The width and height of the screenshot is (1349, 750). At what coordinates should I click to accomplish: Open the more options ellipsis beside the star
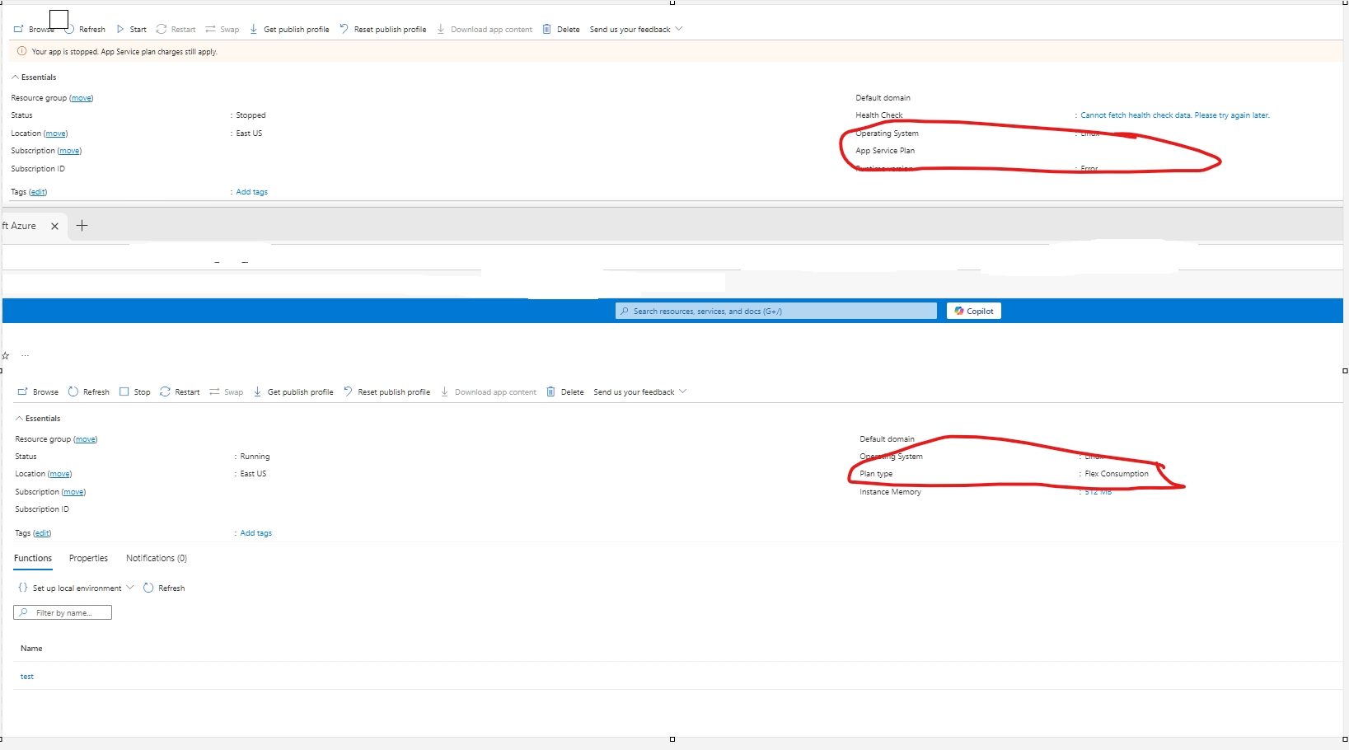25,356
